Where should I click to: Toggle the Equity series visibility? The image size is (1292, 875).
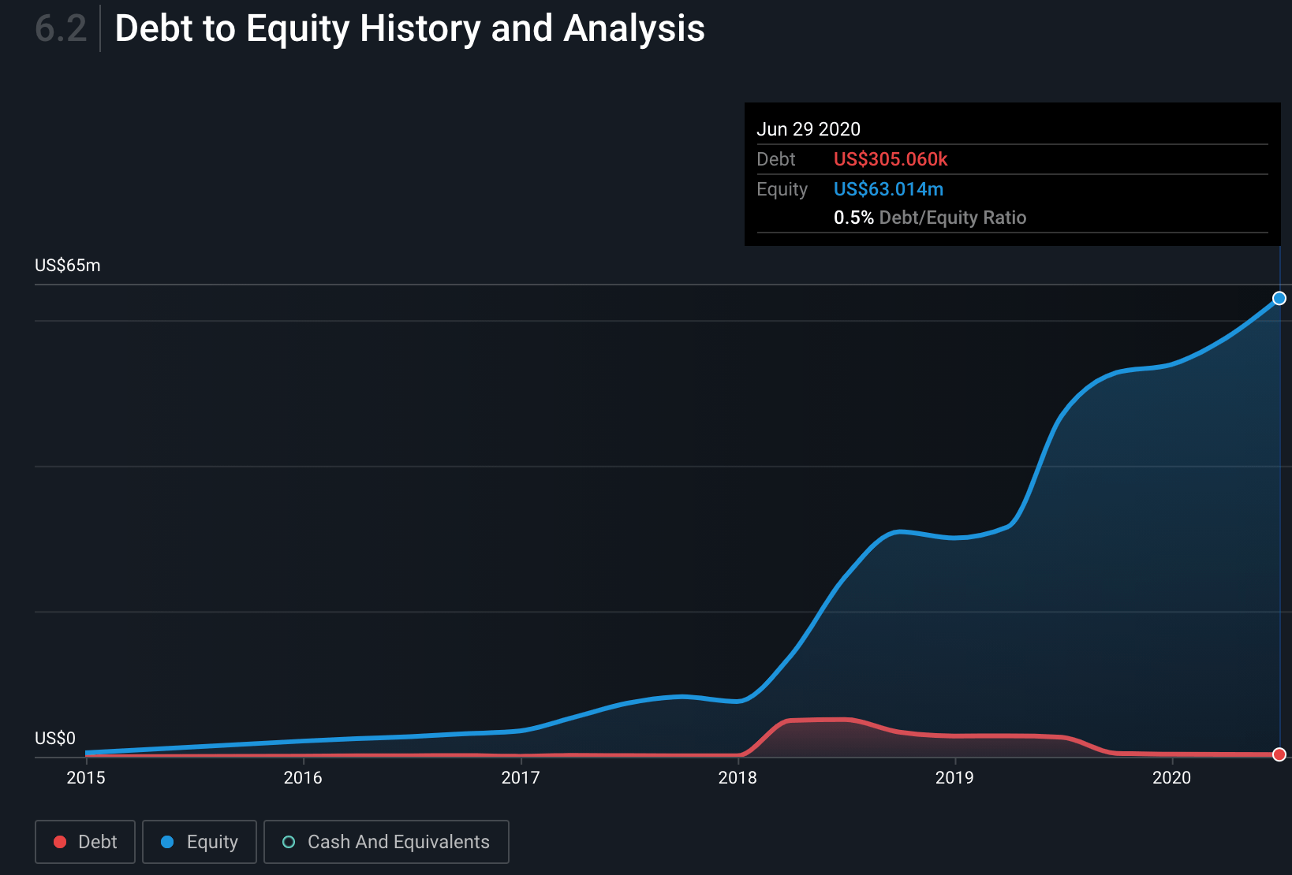[199, 842]
